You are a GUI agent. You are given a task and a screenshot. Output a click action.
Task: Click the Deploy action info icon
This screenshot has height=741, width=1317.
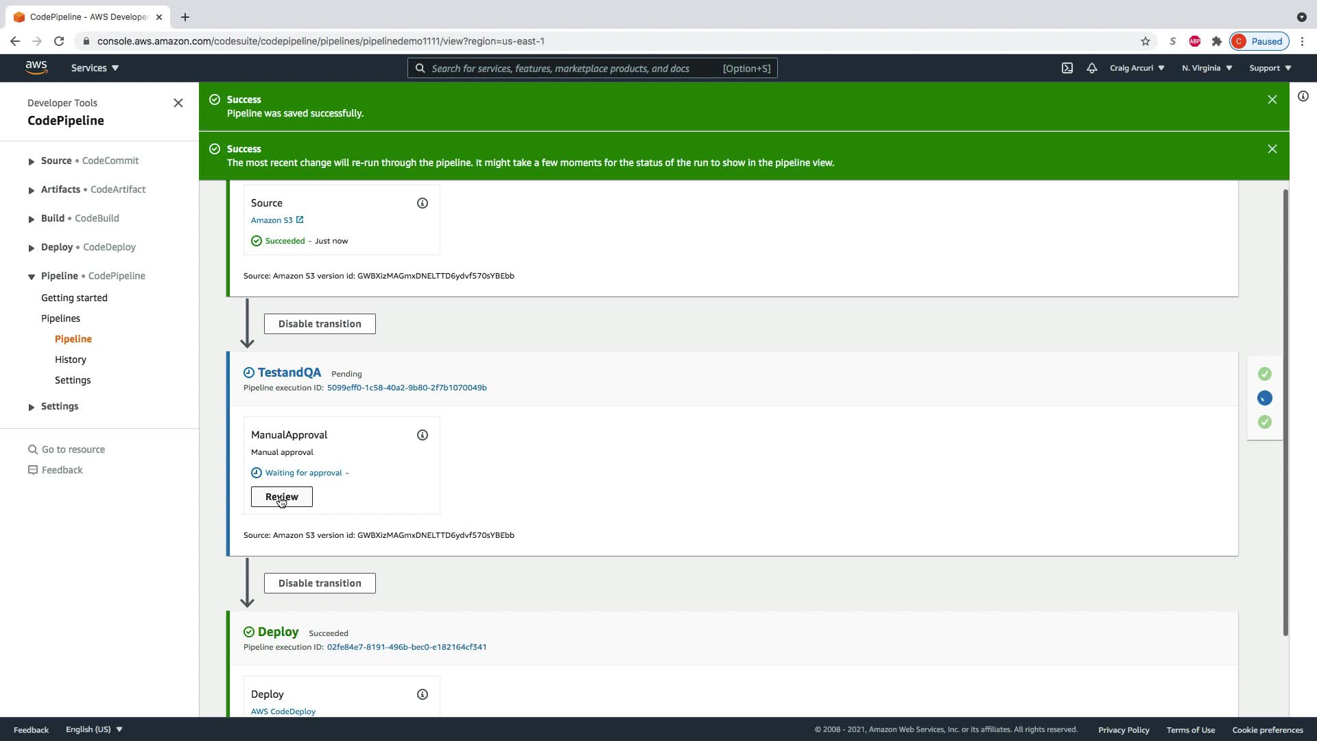(x=423, y=694)
